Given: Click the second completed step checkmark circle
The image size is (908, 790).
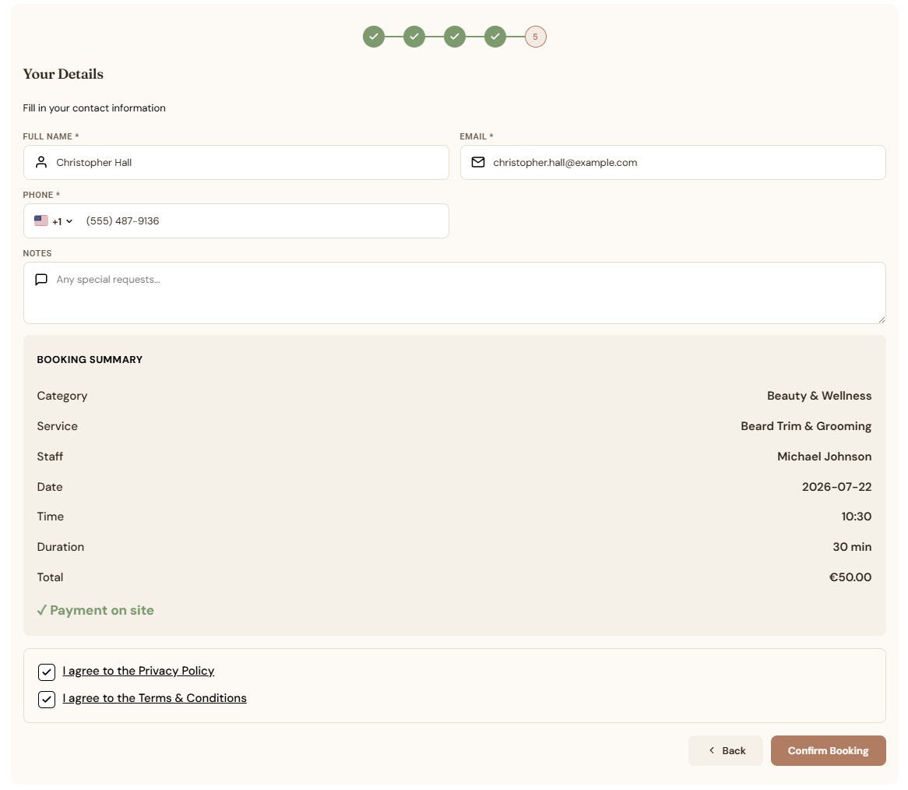Looking at the screenshot, I should (414, 37).
